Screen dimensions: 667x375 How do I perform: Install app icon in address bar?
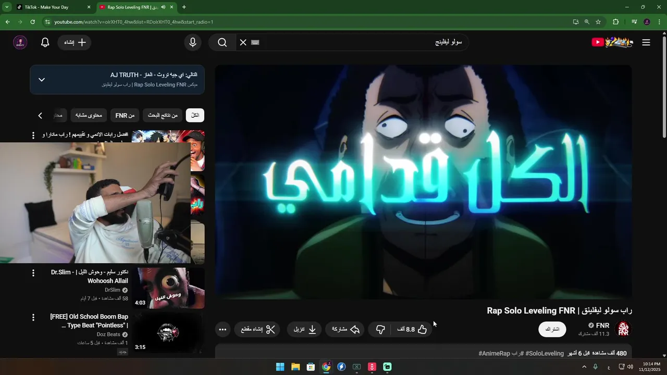click(x=575, y=22)
